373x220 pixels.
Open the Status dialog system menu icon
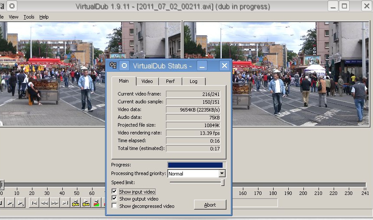[x=113, y=65]
